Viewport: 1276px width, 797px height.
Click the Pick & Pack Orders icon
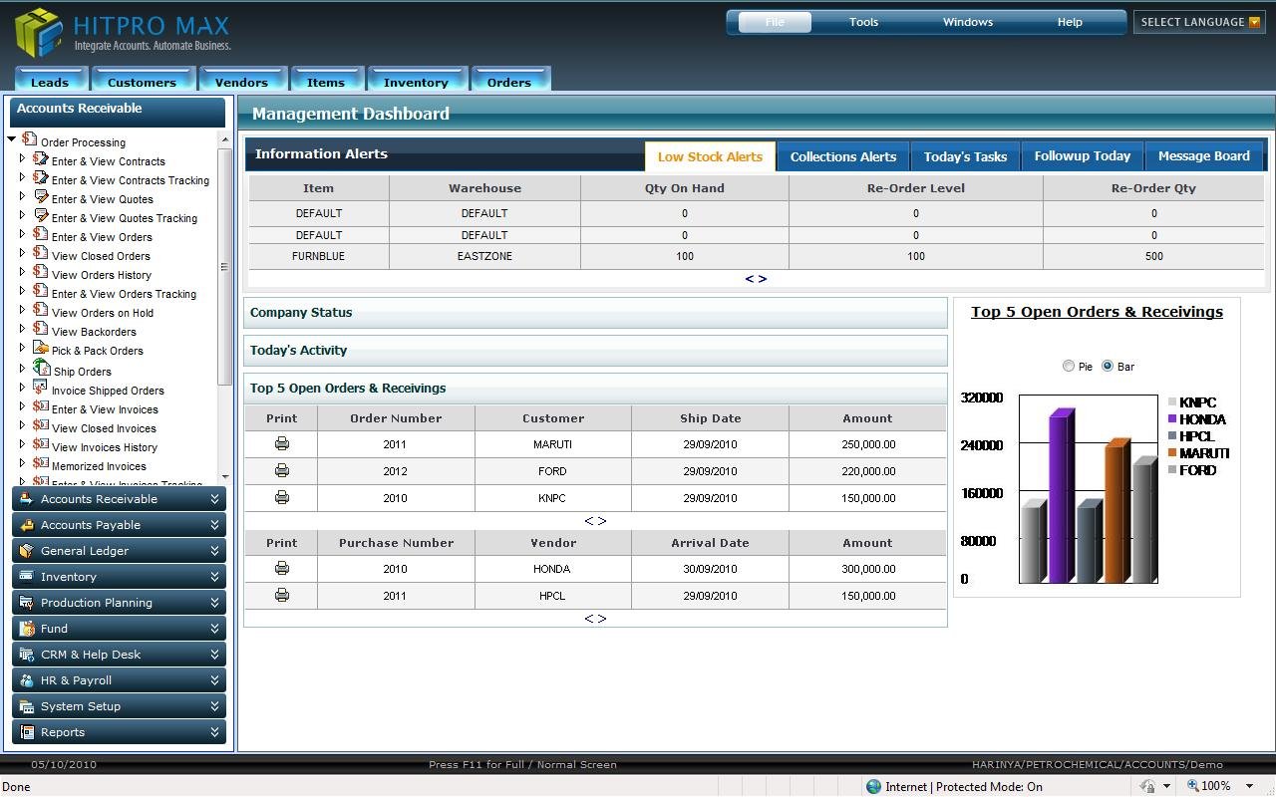[x=41, y=349]
